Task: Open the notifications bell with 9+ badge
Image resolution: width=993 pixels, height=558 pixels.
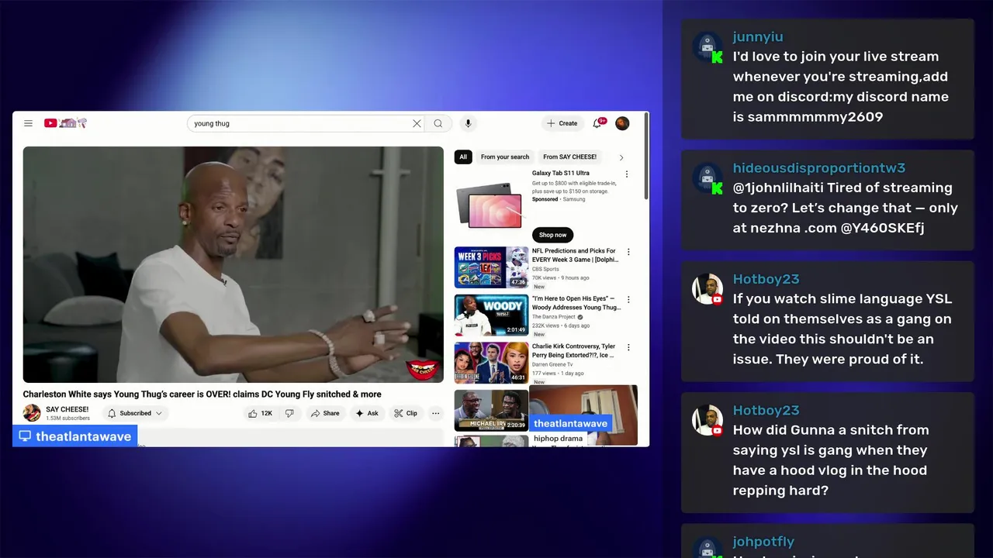Action: (598, 123)
